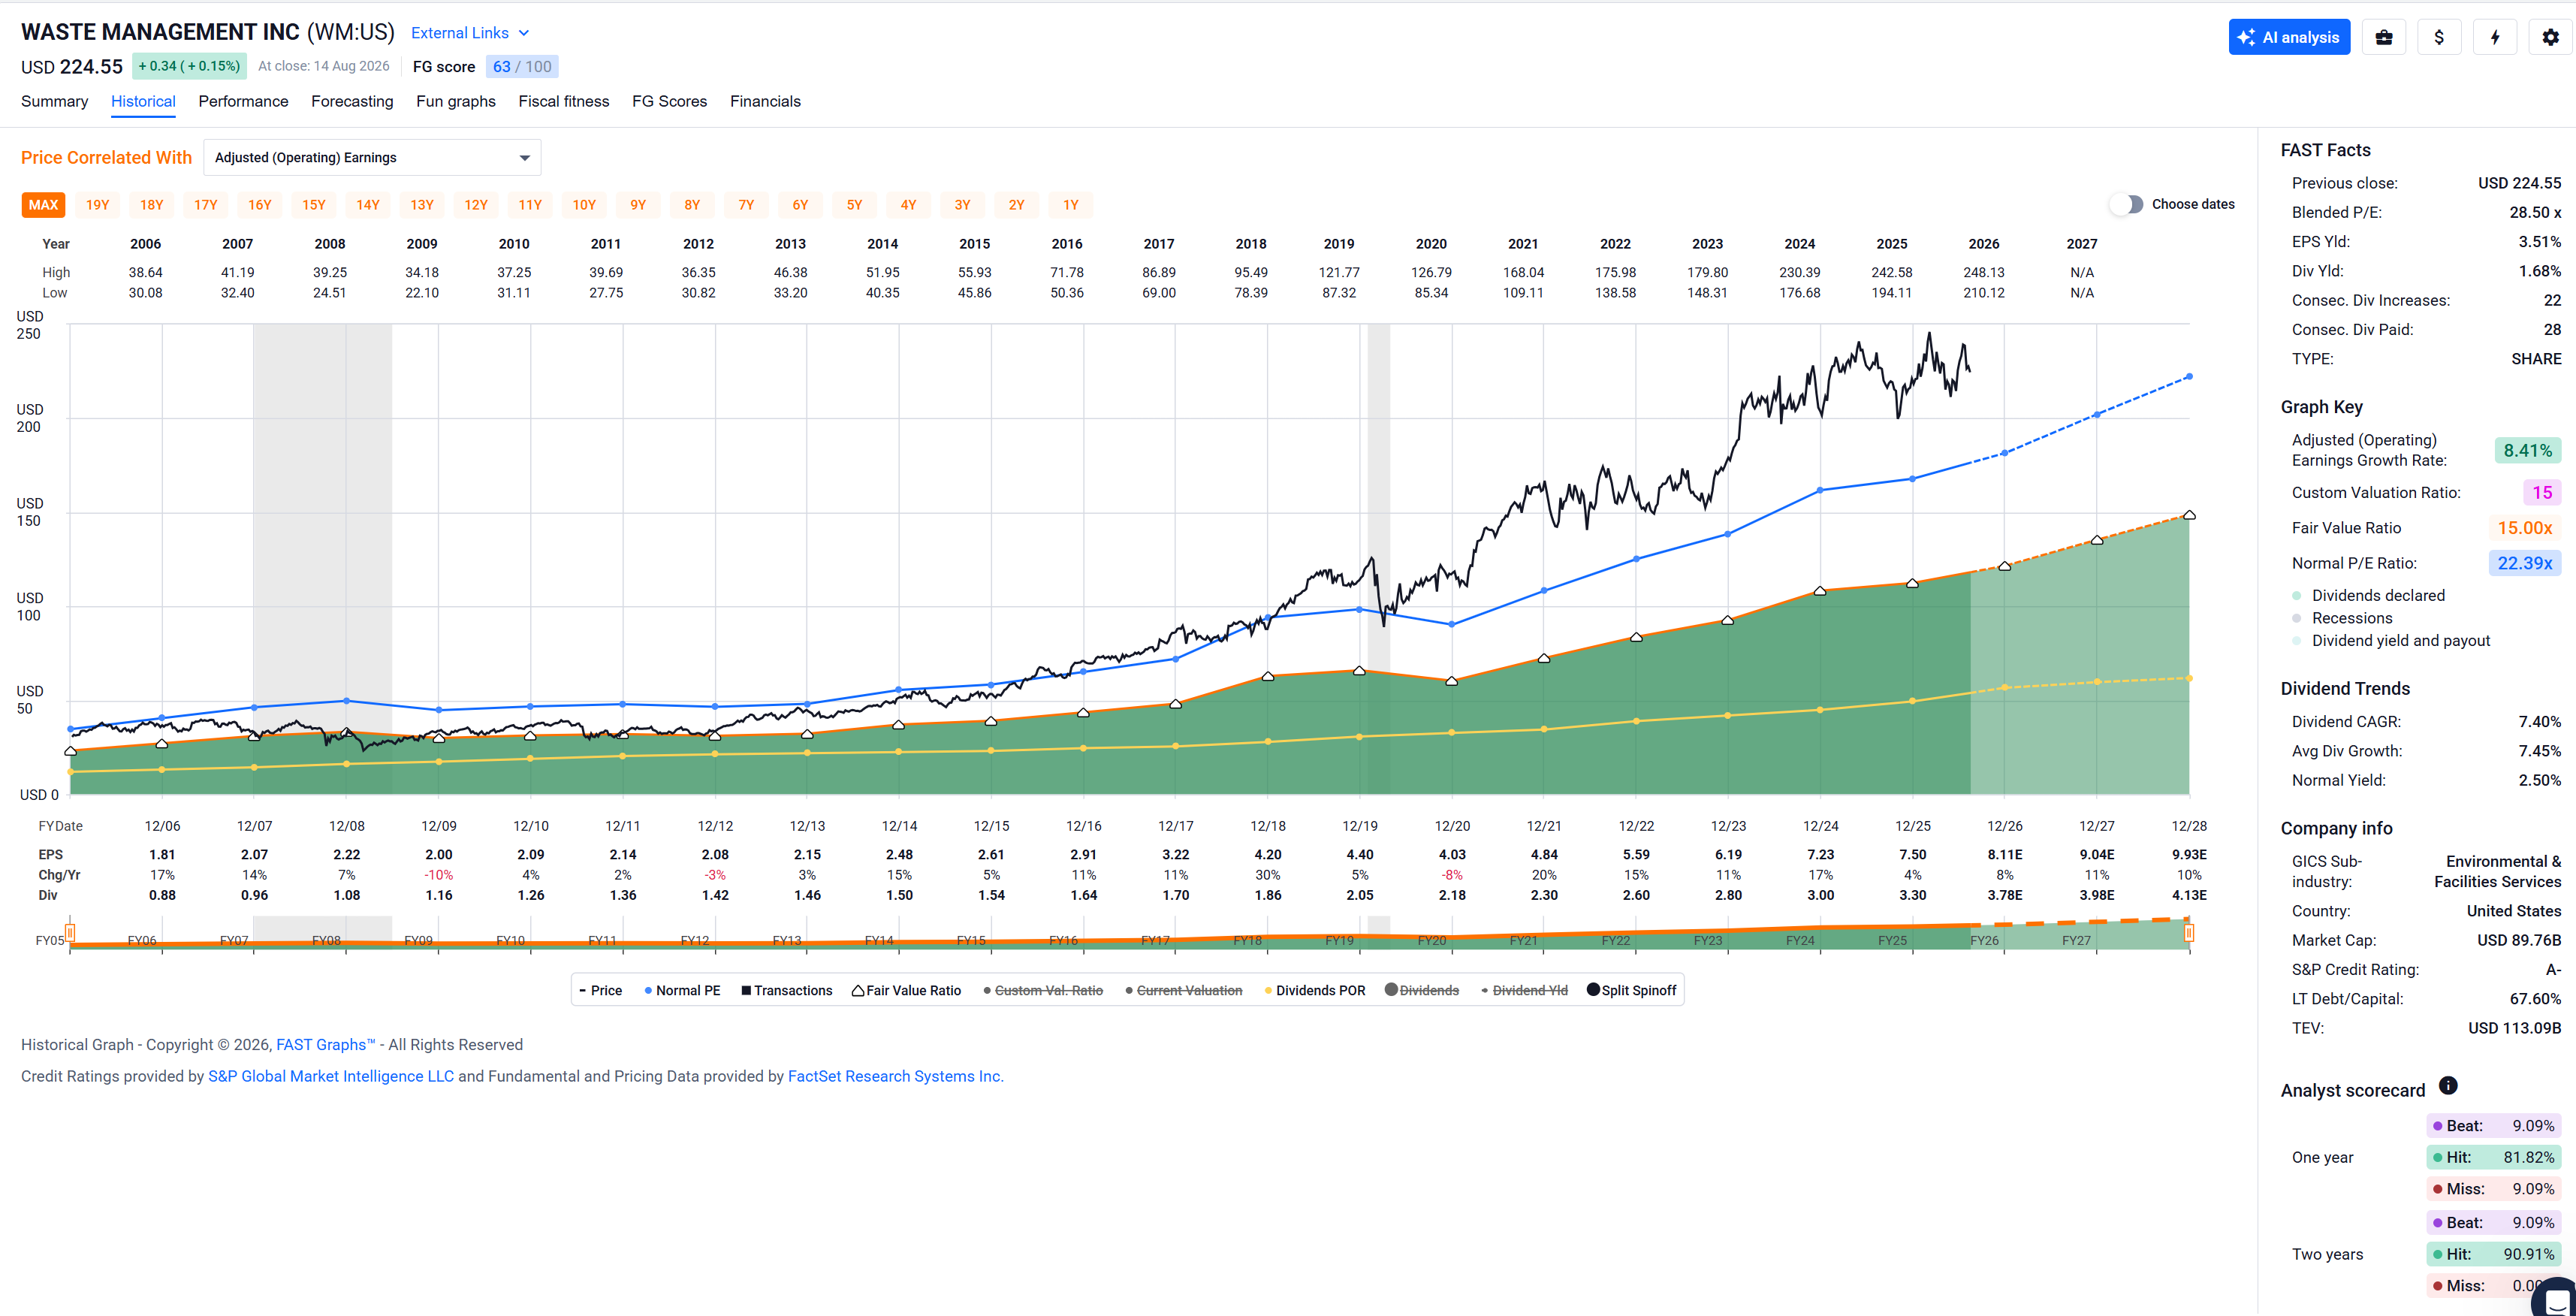Image resolution: width=2576 pixels, height=1316 pixels.
Task: Enable Current Valuation legend entry
Action: click(x=1184, y=990)
